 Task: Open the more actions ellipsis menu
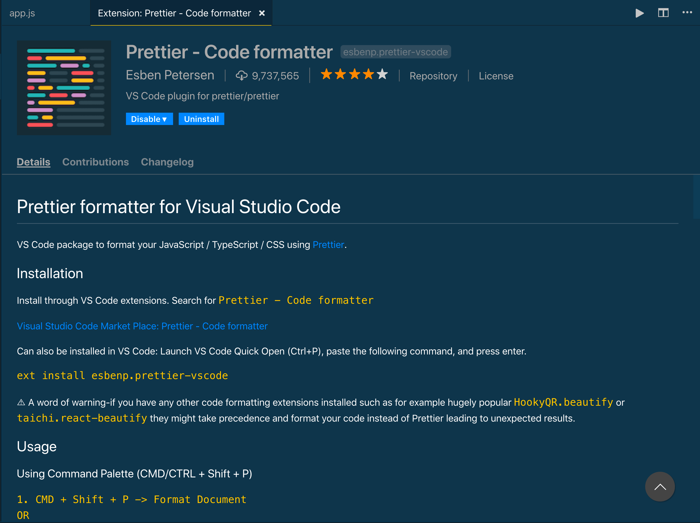pyautogui.click(x=687, y=13)
